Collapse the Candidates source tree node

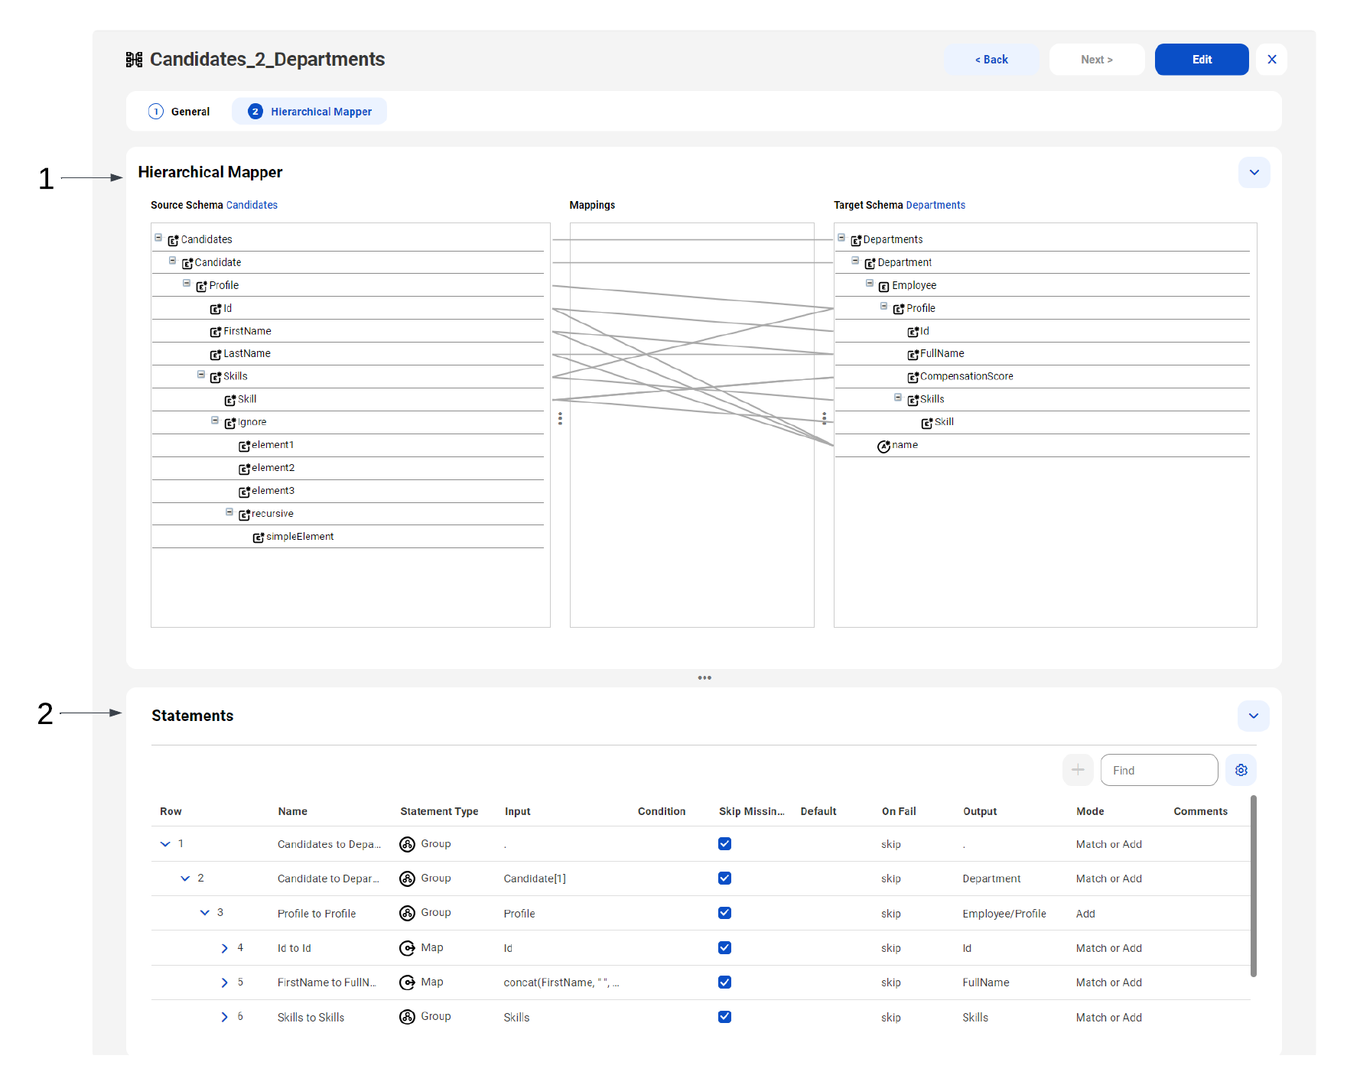(158, 238)
